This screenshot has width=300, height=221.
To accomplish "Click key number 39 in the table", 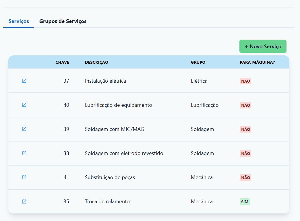I will [66, 129].
